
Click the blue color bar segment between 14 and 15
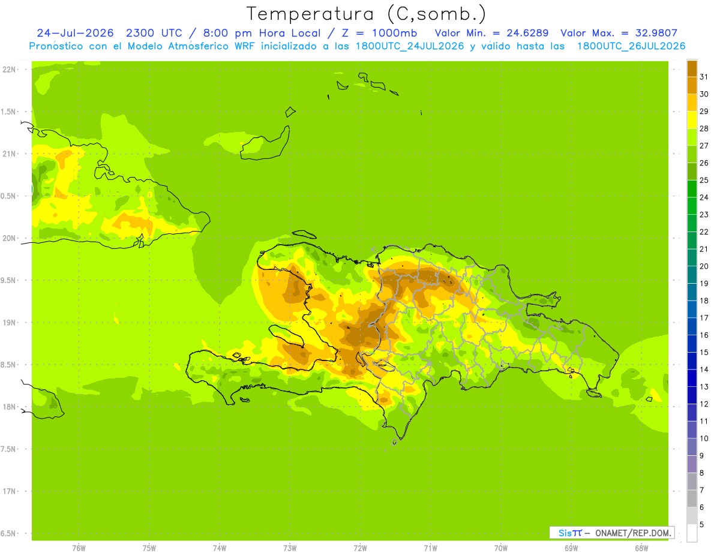[x=692, y=360]
